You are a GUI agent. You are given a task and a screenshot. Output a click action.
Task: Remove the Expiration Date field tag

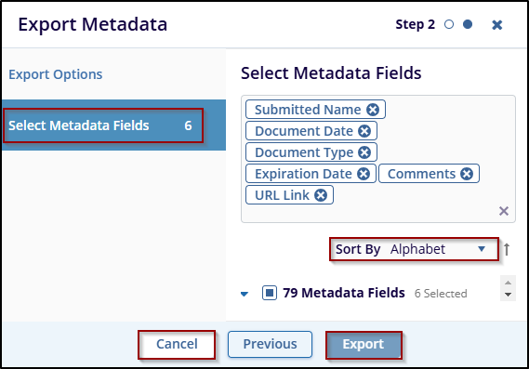tap(364, 174)
